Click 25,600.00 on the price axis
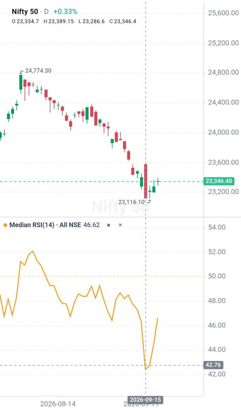241x413 pixels. [223, 13]
